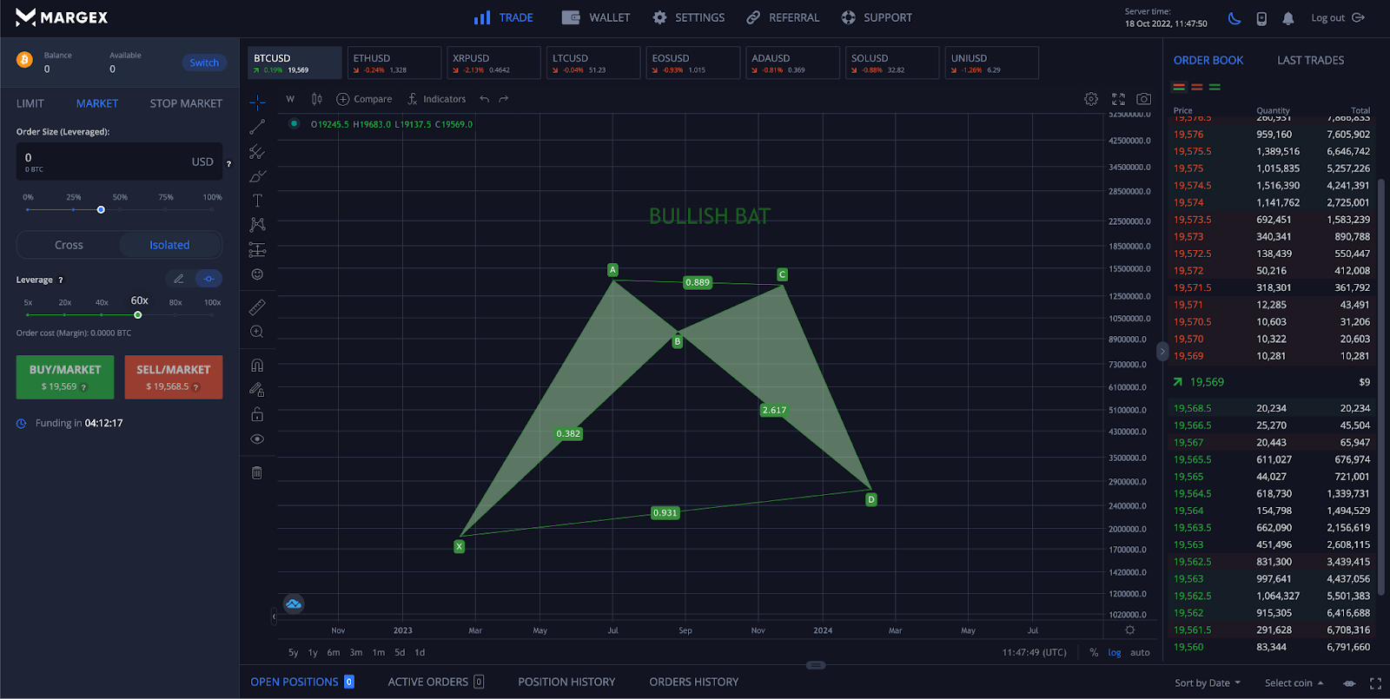Click the 60x leverage slider handle

(138, 315)
